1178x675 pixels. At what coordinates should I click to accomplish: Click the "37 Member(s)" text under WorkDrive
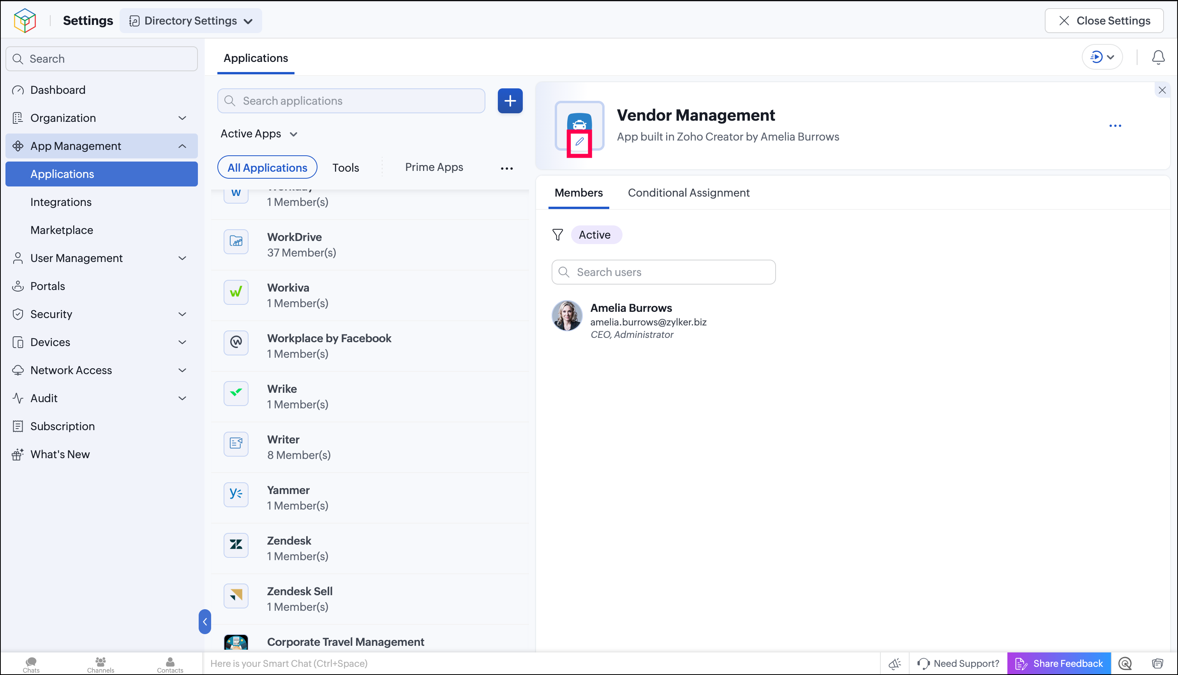point(301,253)
